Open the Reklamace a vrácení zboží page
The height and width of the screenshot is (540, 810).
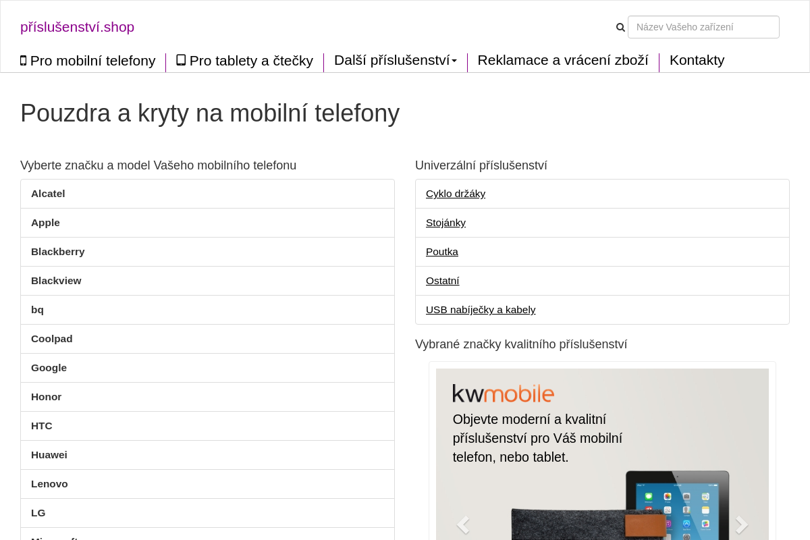point(563,60)
